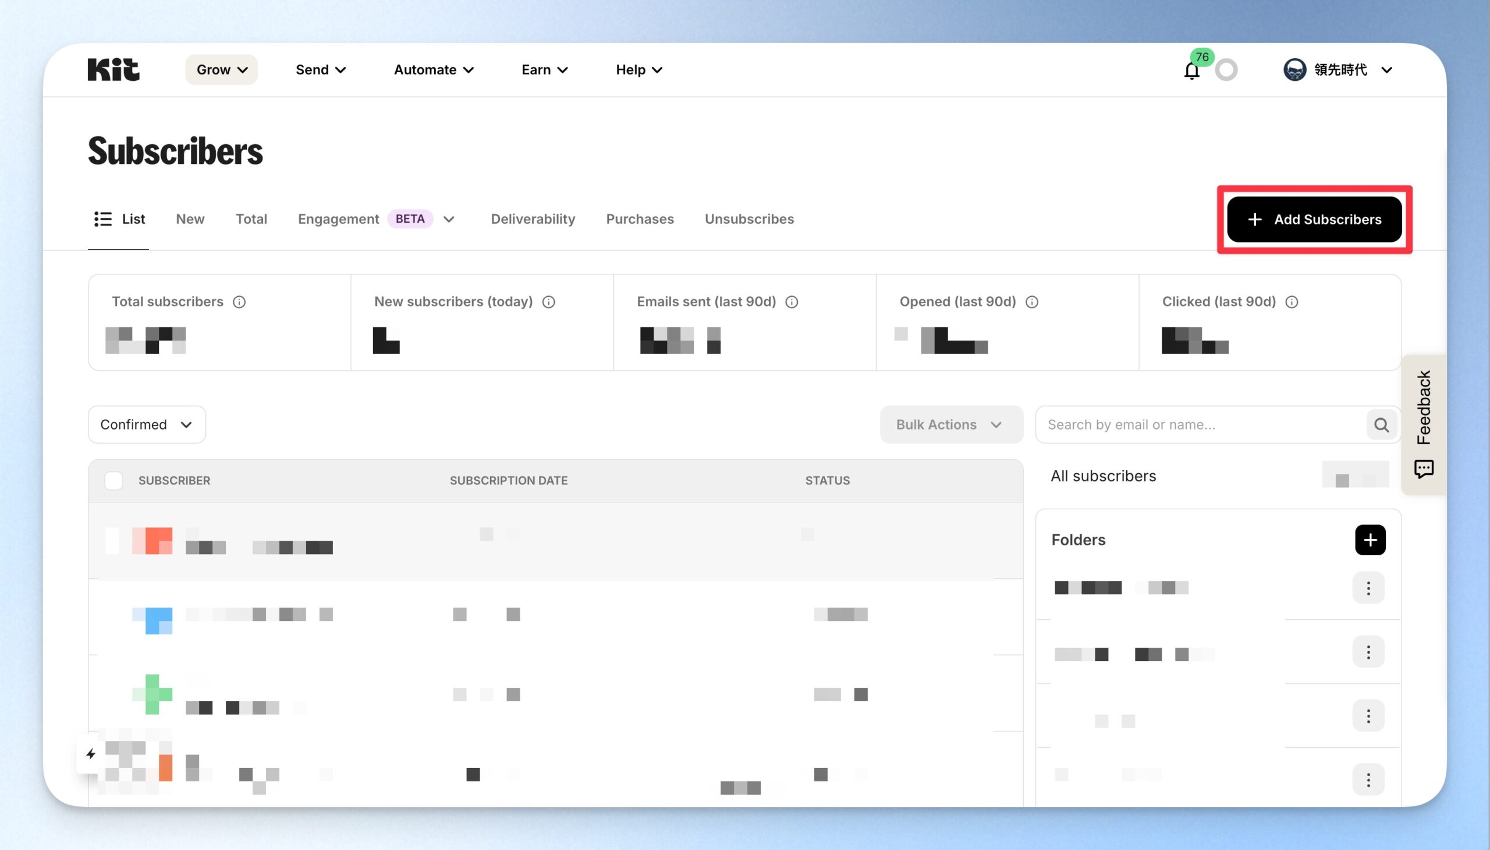1490x850 pixels.
Task: Add a new folder with plus icon
Action: coord(1370,540)
